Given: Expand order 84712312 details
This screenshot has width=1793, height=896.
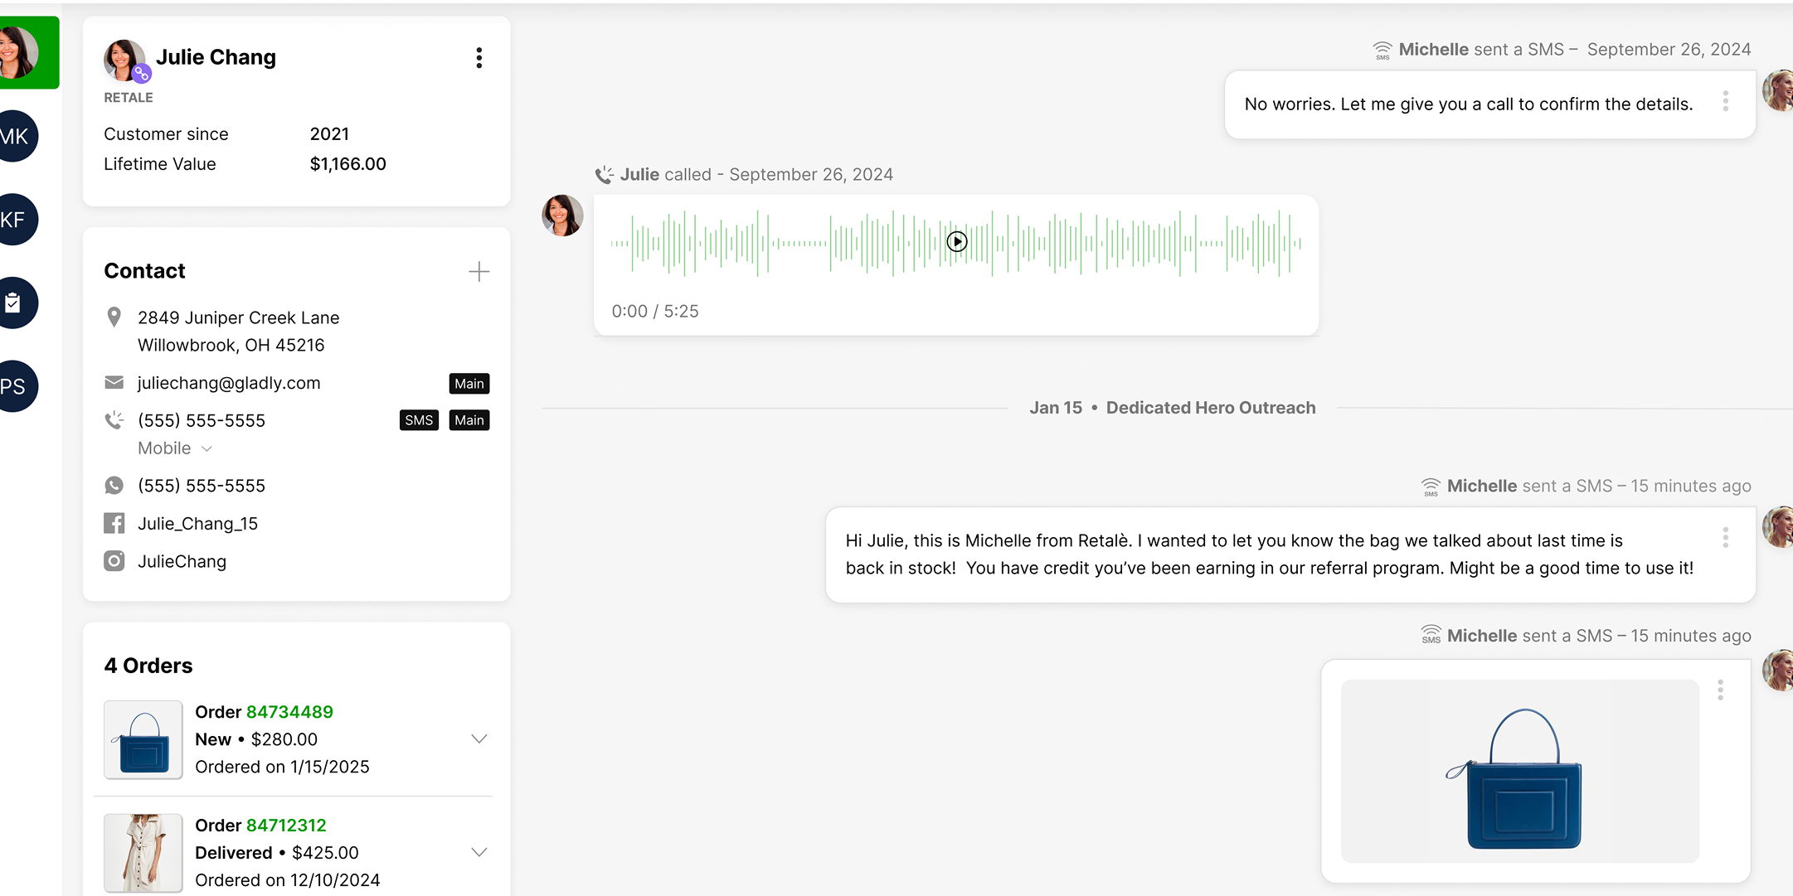Looking at the screenshot, I should [x=479, y=852].
